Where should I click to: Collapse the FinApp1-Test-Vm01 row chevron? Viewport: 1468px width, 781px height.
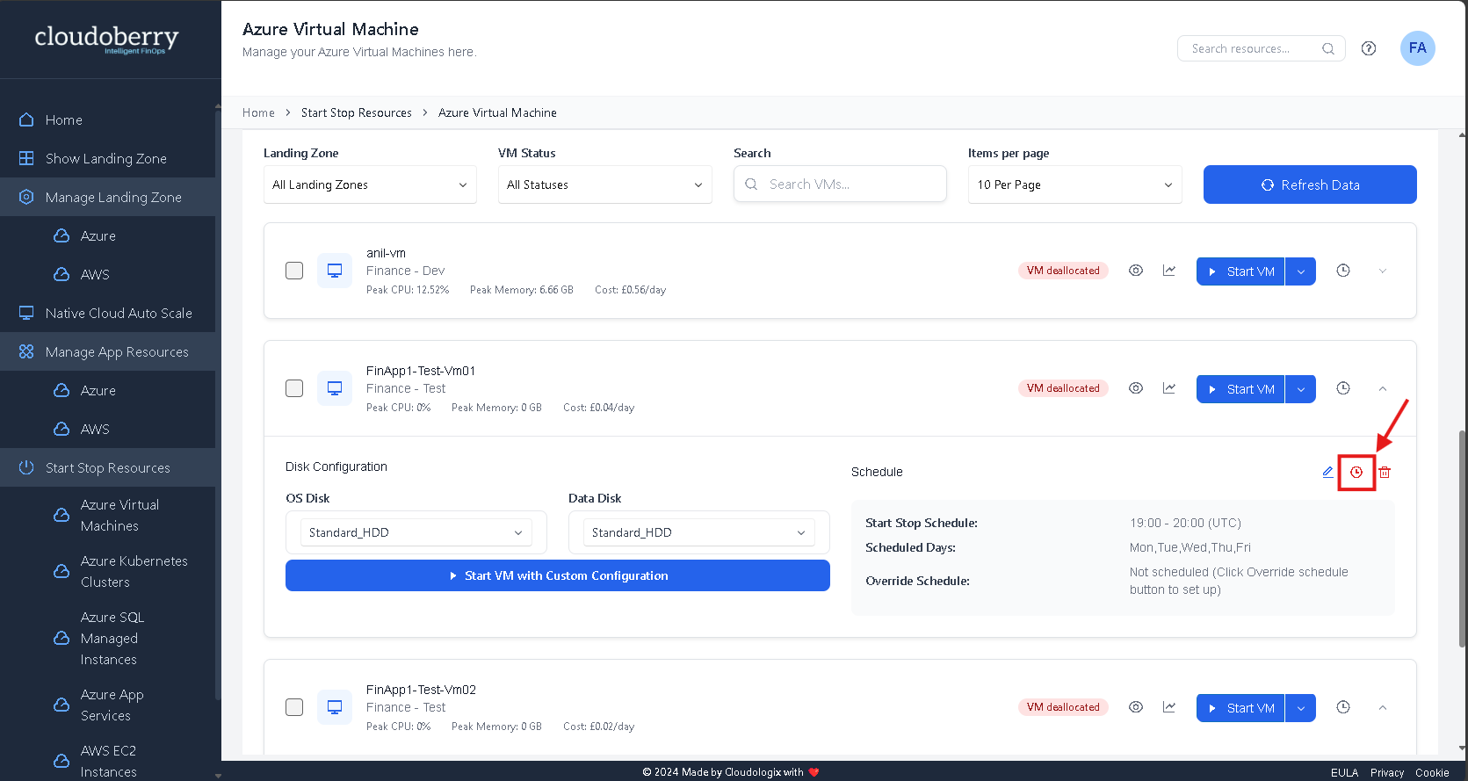point(1383,388)
